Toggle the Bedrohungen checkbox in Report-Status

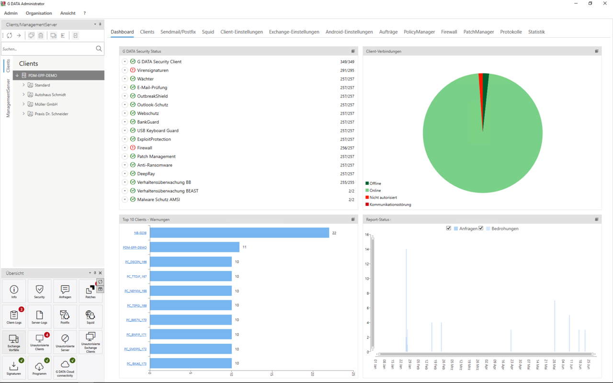click(x=481, y=228)
